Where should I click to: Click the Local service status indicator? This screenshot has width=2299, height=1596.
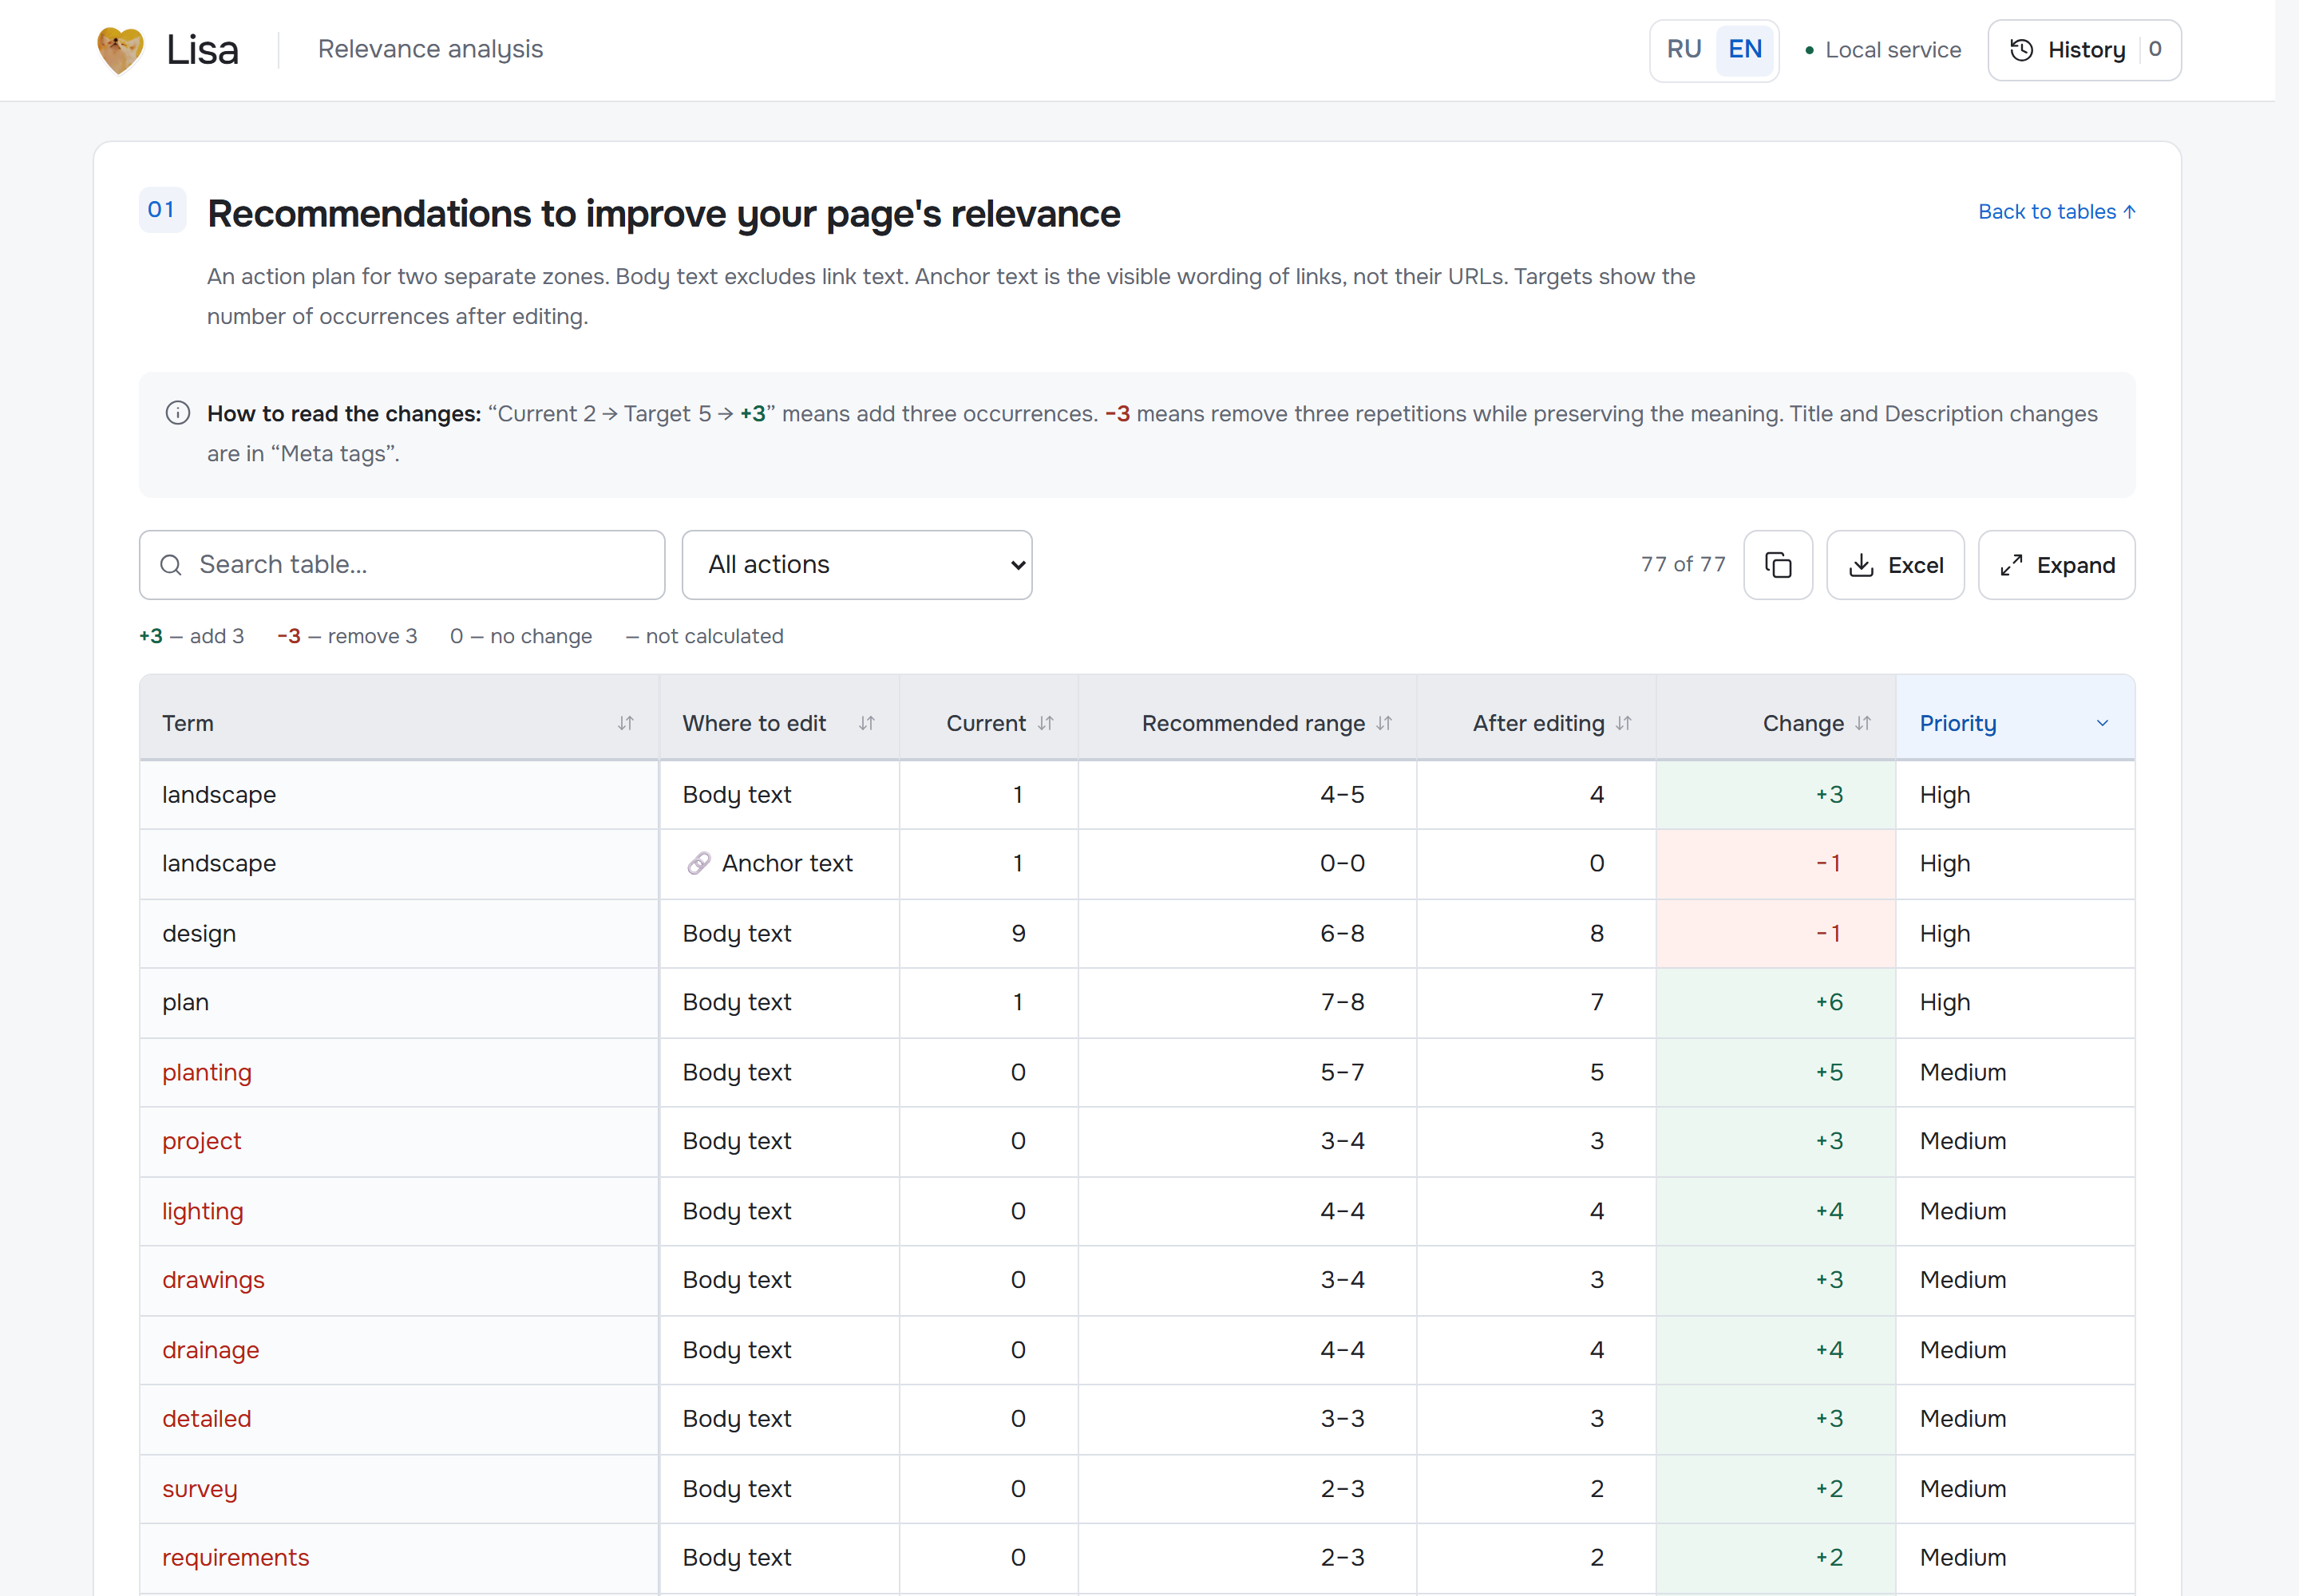[1882, 50]
